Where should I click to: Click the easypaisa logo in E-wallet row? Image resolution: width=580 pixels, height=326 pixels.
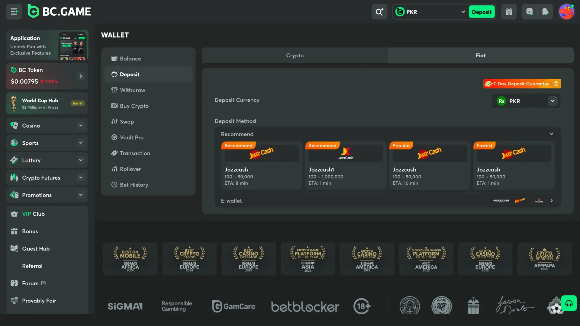point(501,200)
